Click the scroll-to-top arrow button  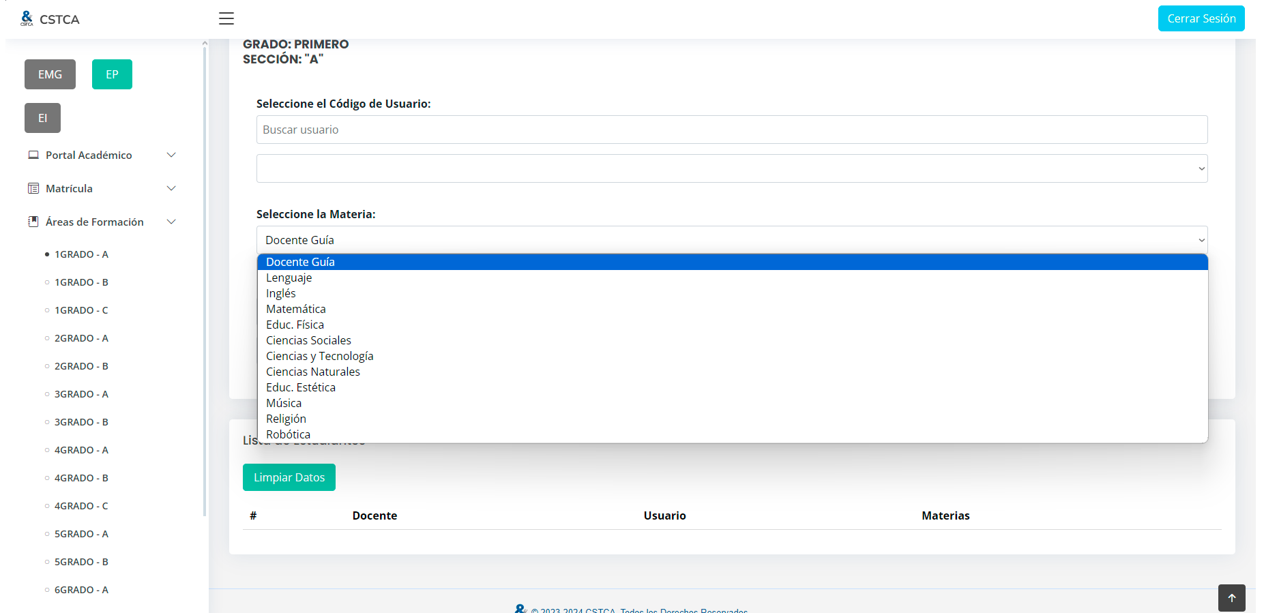pos(1231,598)
